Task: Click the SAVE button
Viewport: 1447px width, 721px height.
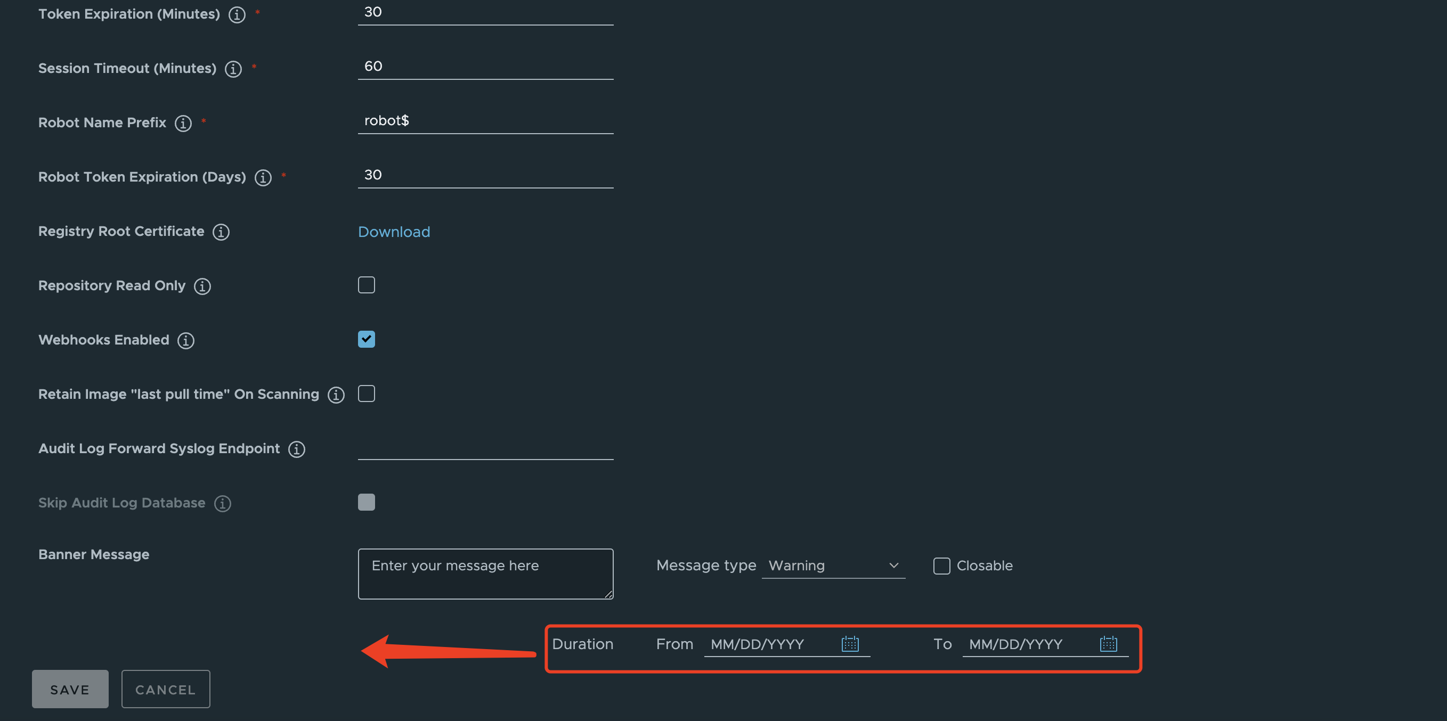Action: pos(70,689)
